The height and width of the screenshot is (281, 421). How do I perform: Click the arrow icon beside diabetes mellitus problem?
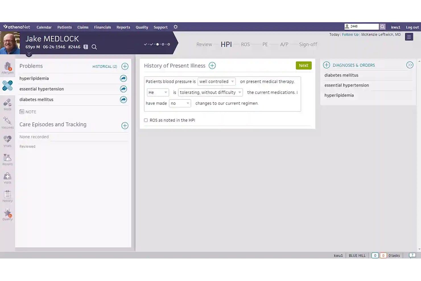tap(123, 99)
